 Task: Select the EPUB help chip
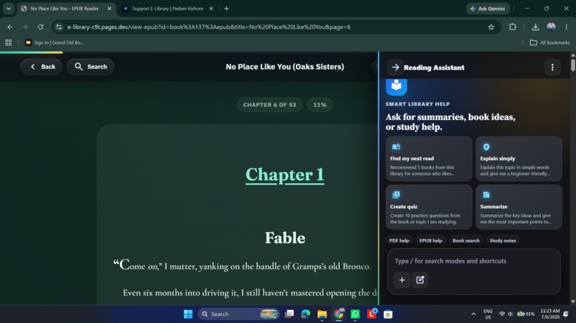pos(430,240)
